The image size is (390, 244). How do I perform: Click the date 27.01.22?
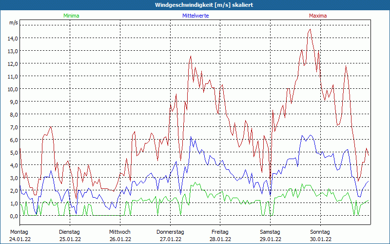tap(170, 239)
